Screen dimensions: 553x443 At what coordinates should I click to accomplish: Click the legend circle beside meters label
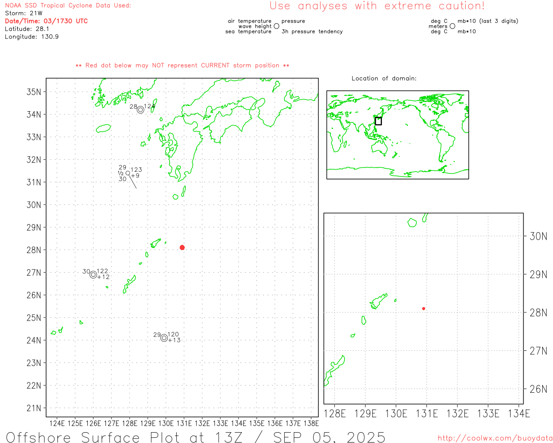pyautogui.click(x=452, y=26)
